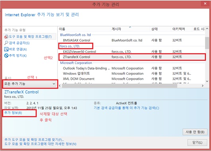Click the 사용 함 status of EXOZViewer50 Control
The image size is (211, 151).
[x=156, y=52]
